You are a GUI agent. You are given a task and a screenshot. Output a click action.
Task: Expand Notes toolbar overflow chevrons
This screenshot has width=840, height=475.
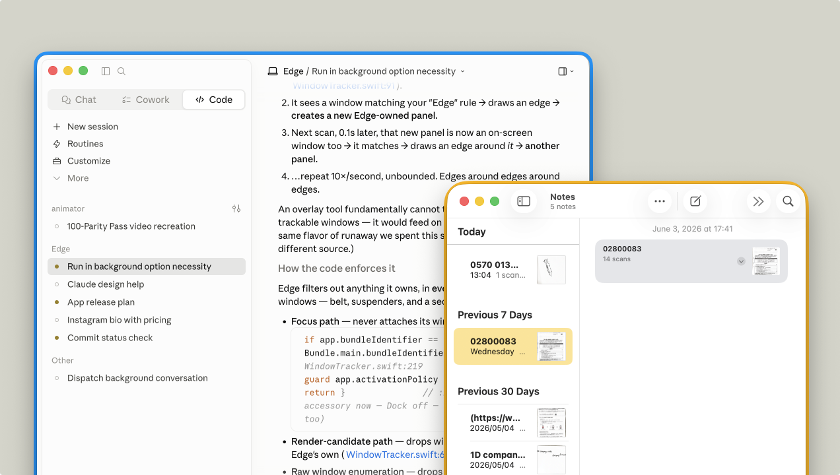point(759,201)
